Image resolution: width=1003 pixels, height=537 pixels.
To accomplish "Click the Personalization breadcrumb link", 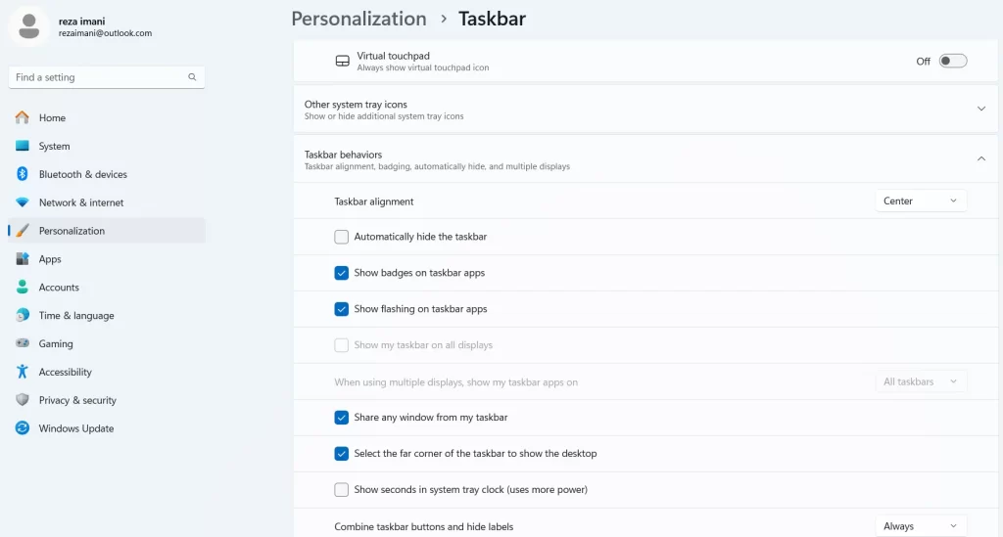I will 358,19.
